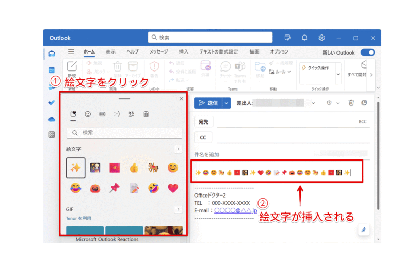The height and width of the screenshot is (266, 419).
Task: Expand the クイック操作 gallery dropdown
Action: (339, 74)
